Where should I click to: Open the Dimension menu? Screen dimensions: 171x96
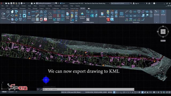click(42, 6)
